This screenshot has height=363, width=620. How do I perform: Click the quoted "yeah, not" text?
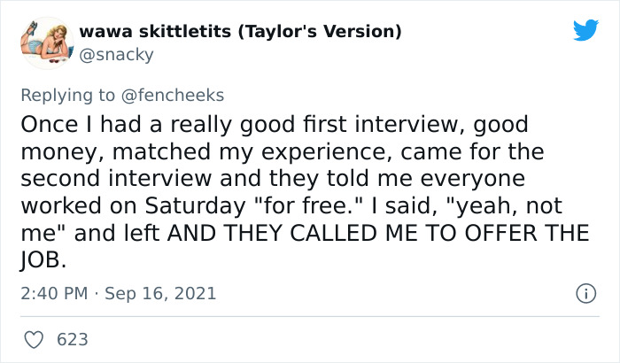(x=505, y=206)
